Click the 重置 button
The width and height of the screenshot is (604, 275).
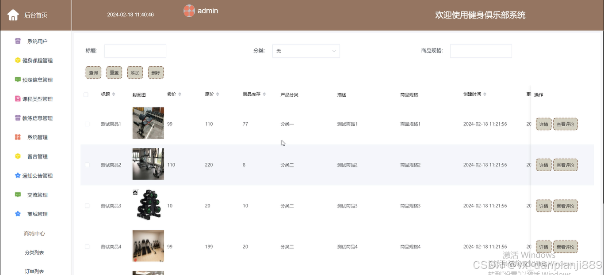click(114, 72)
